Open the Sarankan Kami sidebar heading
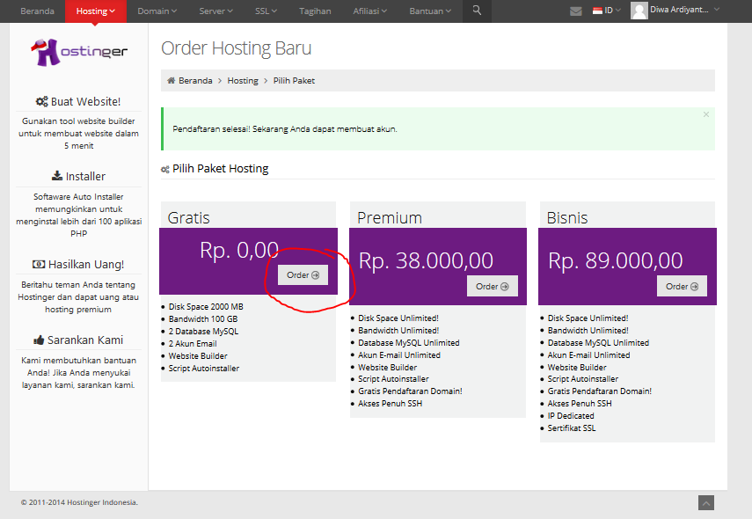 [x=85, y=340]
